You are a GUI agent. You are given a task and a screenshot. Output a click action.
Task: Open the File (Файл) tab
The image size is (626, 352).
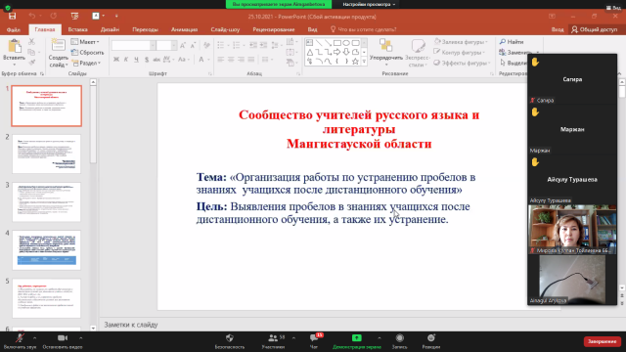pyautogui.click(x=14, y=29)
